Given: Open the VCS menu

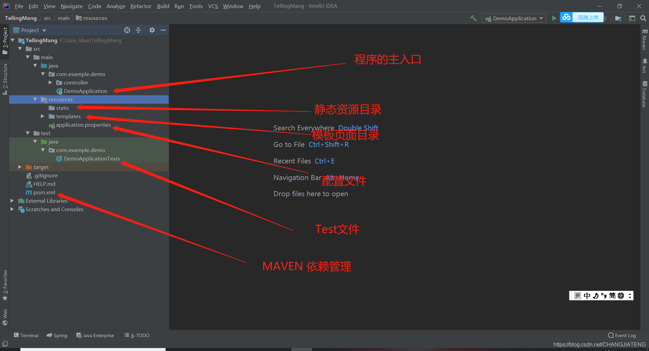Looking at the screenshot, I should pyautogui.click(x=213, y=6).
